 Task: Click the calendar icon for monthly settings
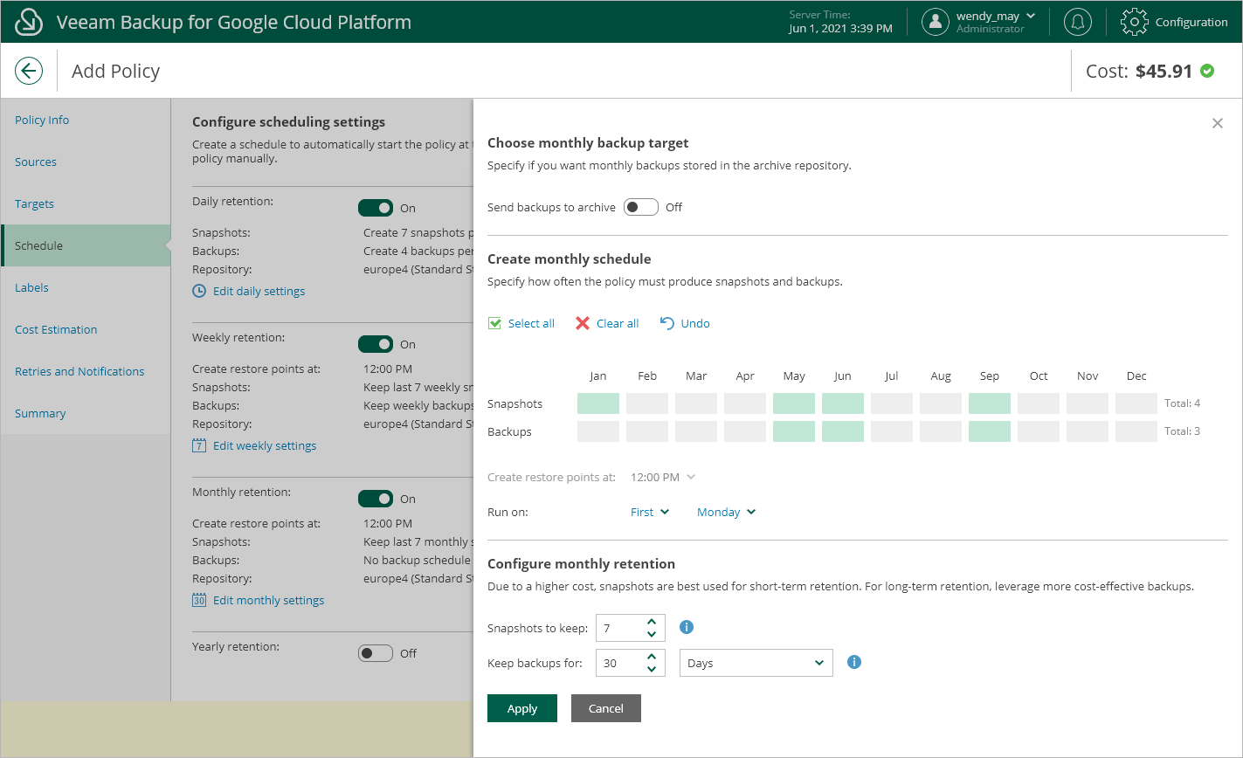(199, 600)
